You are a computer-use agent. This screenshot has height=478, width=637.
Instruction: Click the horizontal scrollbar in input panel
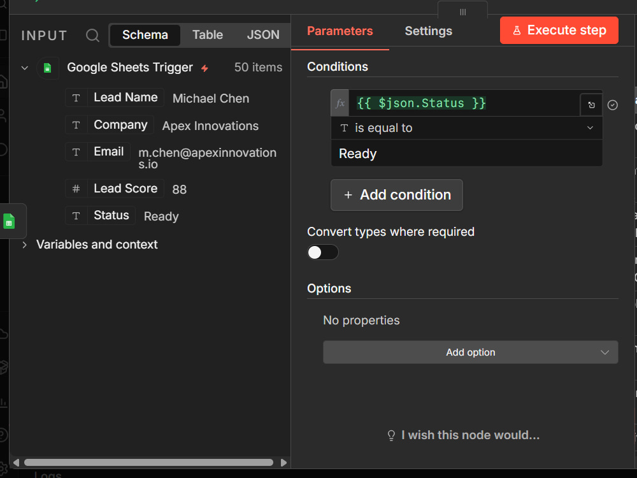(x=148, y=463)
